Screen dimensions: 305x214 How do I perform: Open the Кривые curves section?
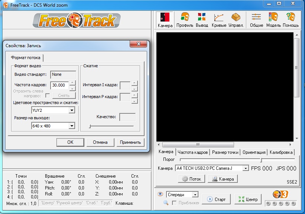point(219,20)
